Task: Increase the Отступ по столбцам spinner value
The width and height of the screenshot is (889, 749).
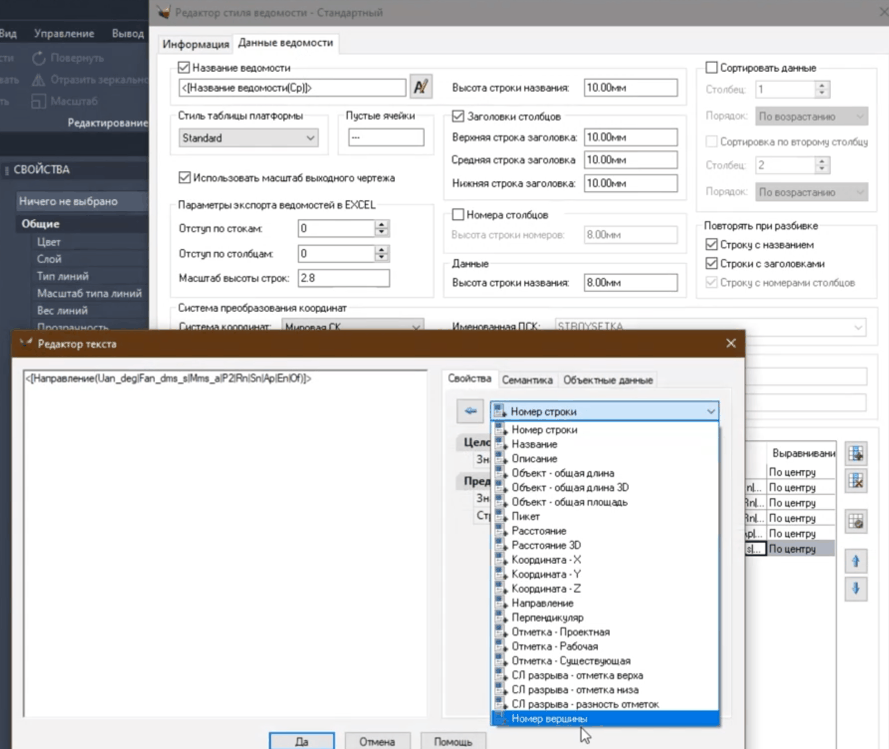Action: point(381,250)
